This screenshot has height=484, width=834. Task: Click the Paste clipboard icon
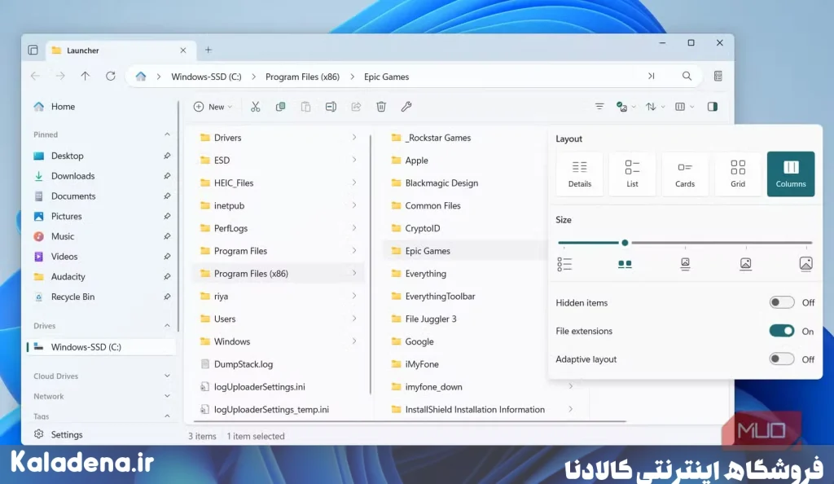point(305,107)
